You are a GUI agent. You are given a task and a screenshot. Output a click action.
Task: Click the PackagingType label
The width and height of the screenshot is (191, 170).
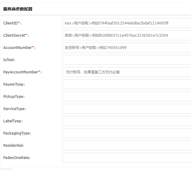17,133
